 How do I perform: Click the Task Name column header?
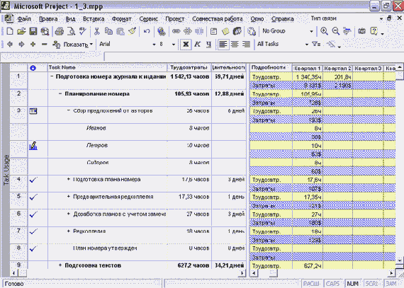click(x=107, y=68)
